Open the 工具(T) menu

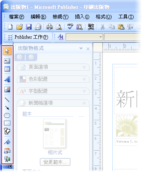pyautogui.click(x=126, y=17)
